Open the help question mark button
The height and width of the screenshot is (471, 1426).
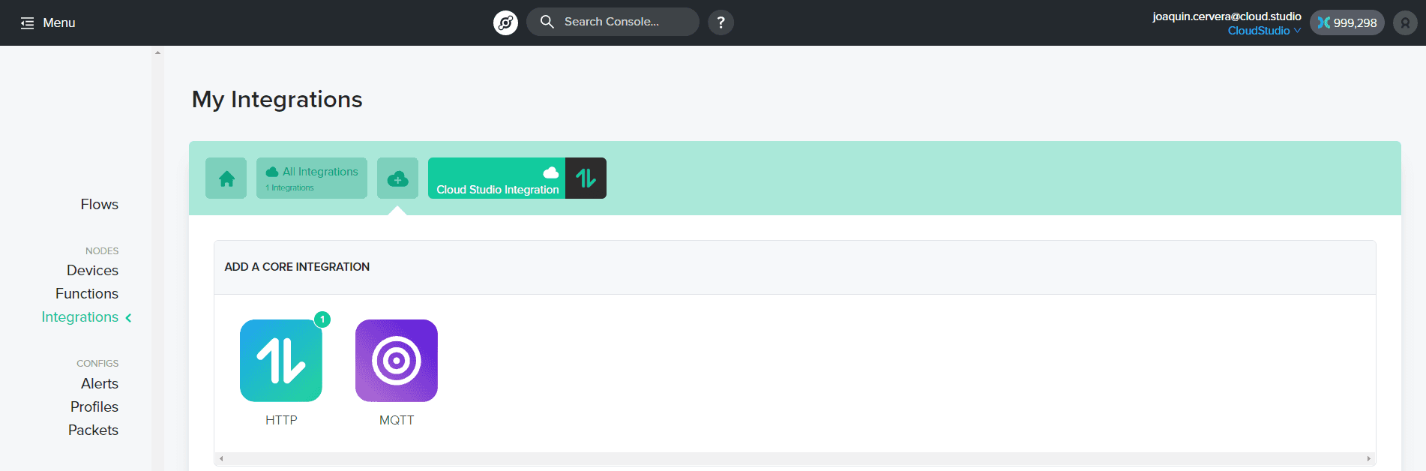tap(720, 22)
